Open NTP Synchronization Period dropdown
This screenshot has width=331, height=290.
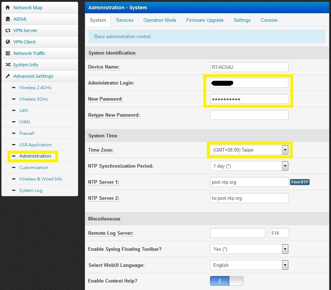pyautogui.click(x=249, y=166)
